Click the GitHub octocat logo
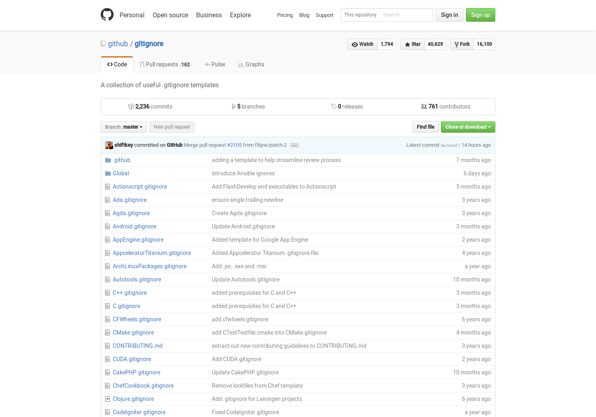This screenshot has width=596, height=417. [107, 15]
